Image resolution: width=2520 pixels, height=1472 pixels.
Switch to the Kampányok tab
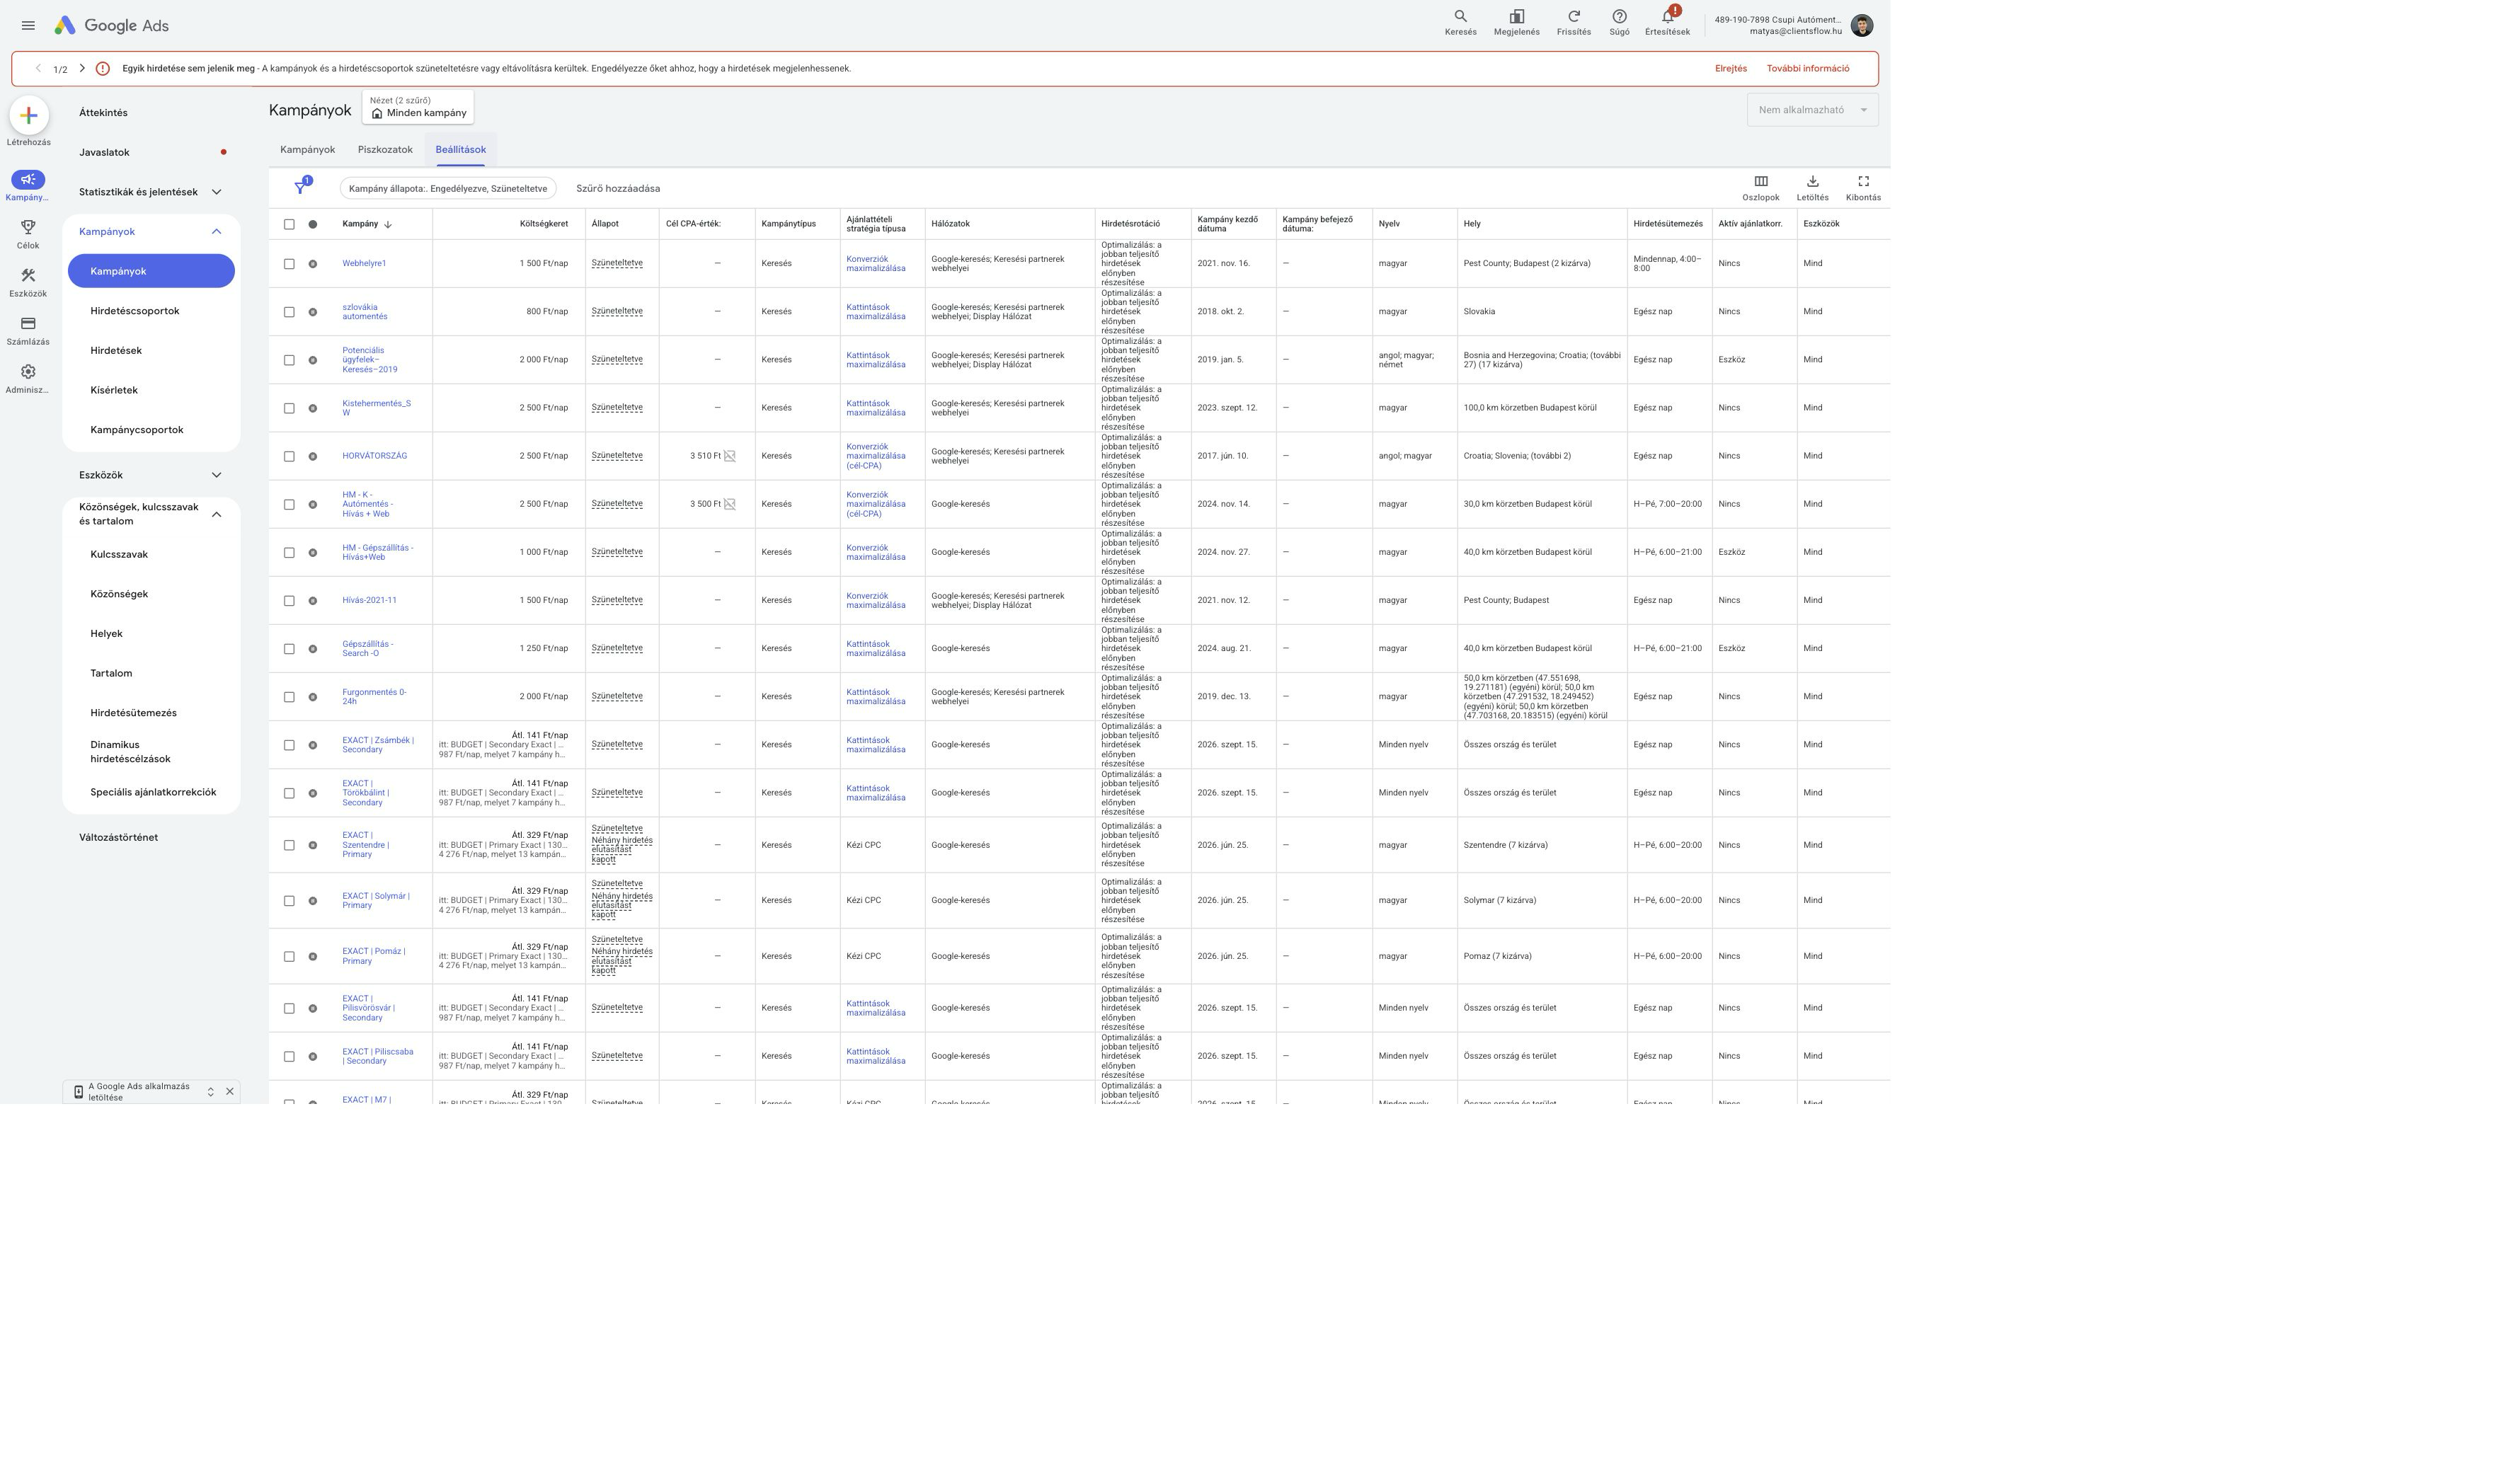[307, 150]
